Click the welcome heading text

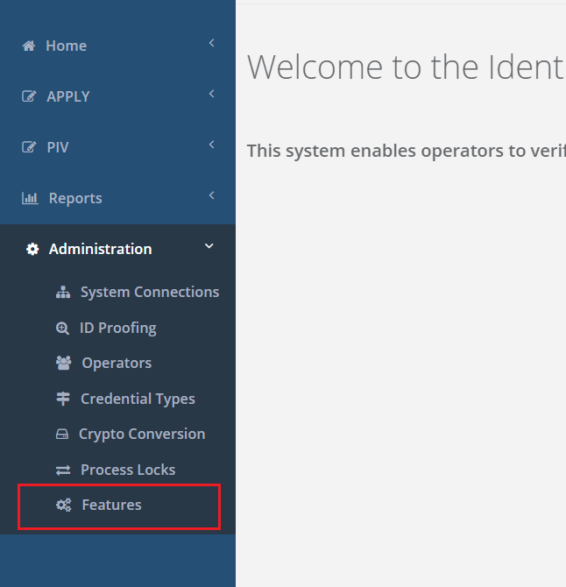pos(407,67)
